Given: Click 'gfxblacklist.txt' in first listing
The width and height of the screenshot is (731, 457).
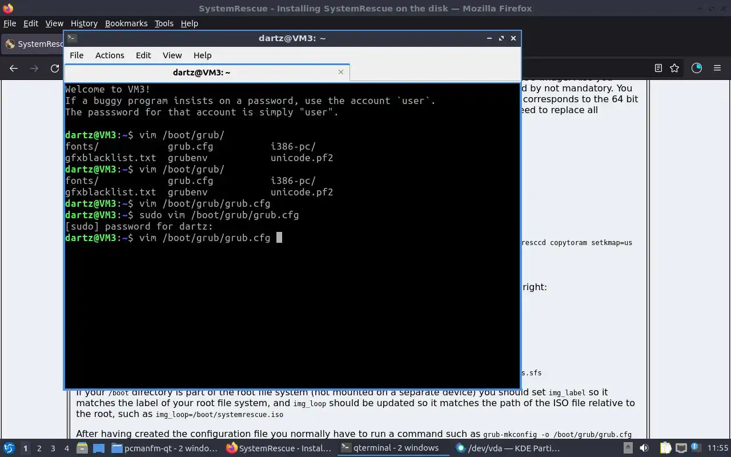Looking at the screenshot, I should [110, 158].
